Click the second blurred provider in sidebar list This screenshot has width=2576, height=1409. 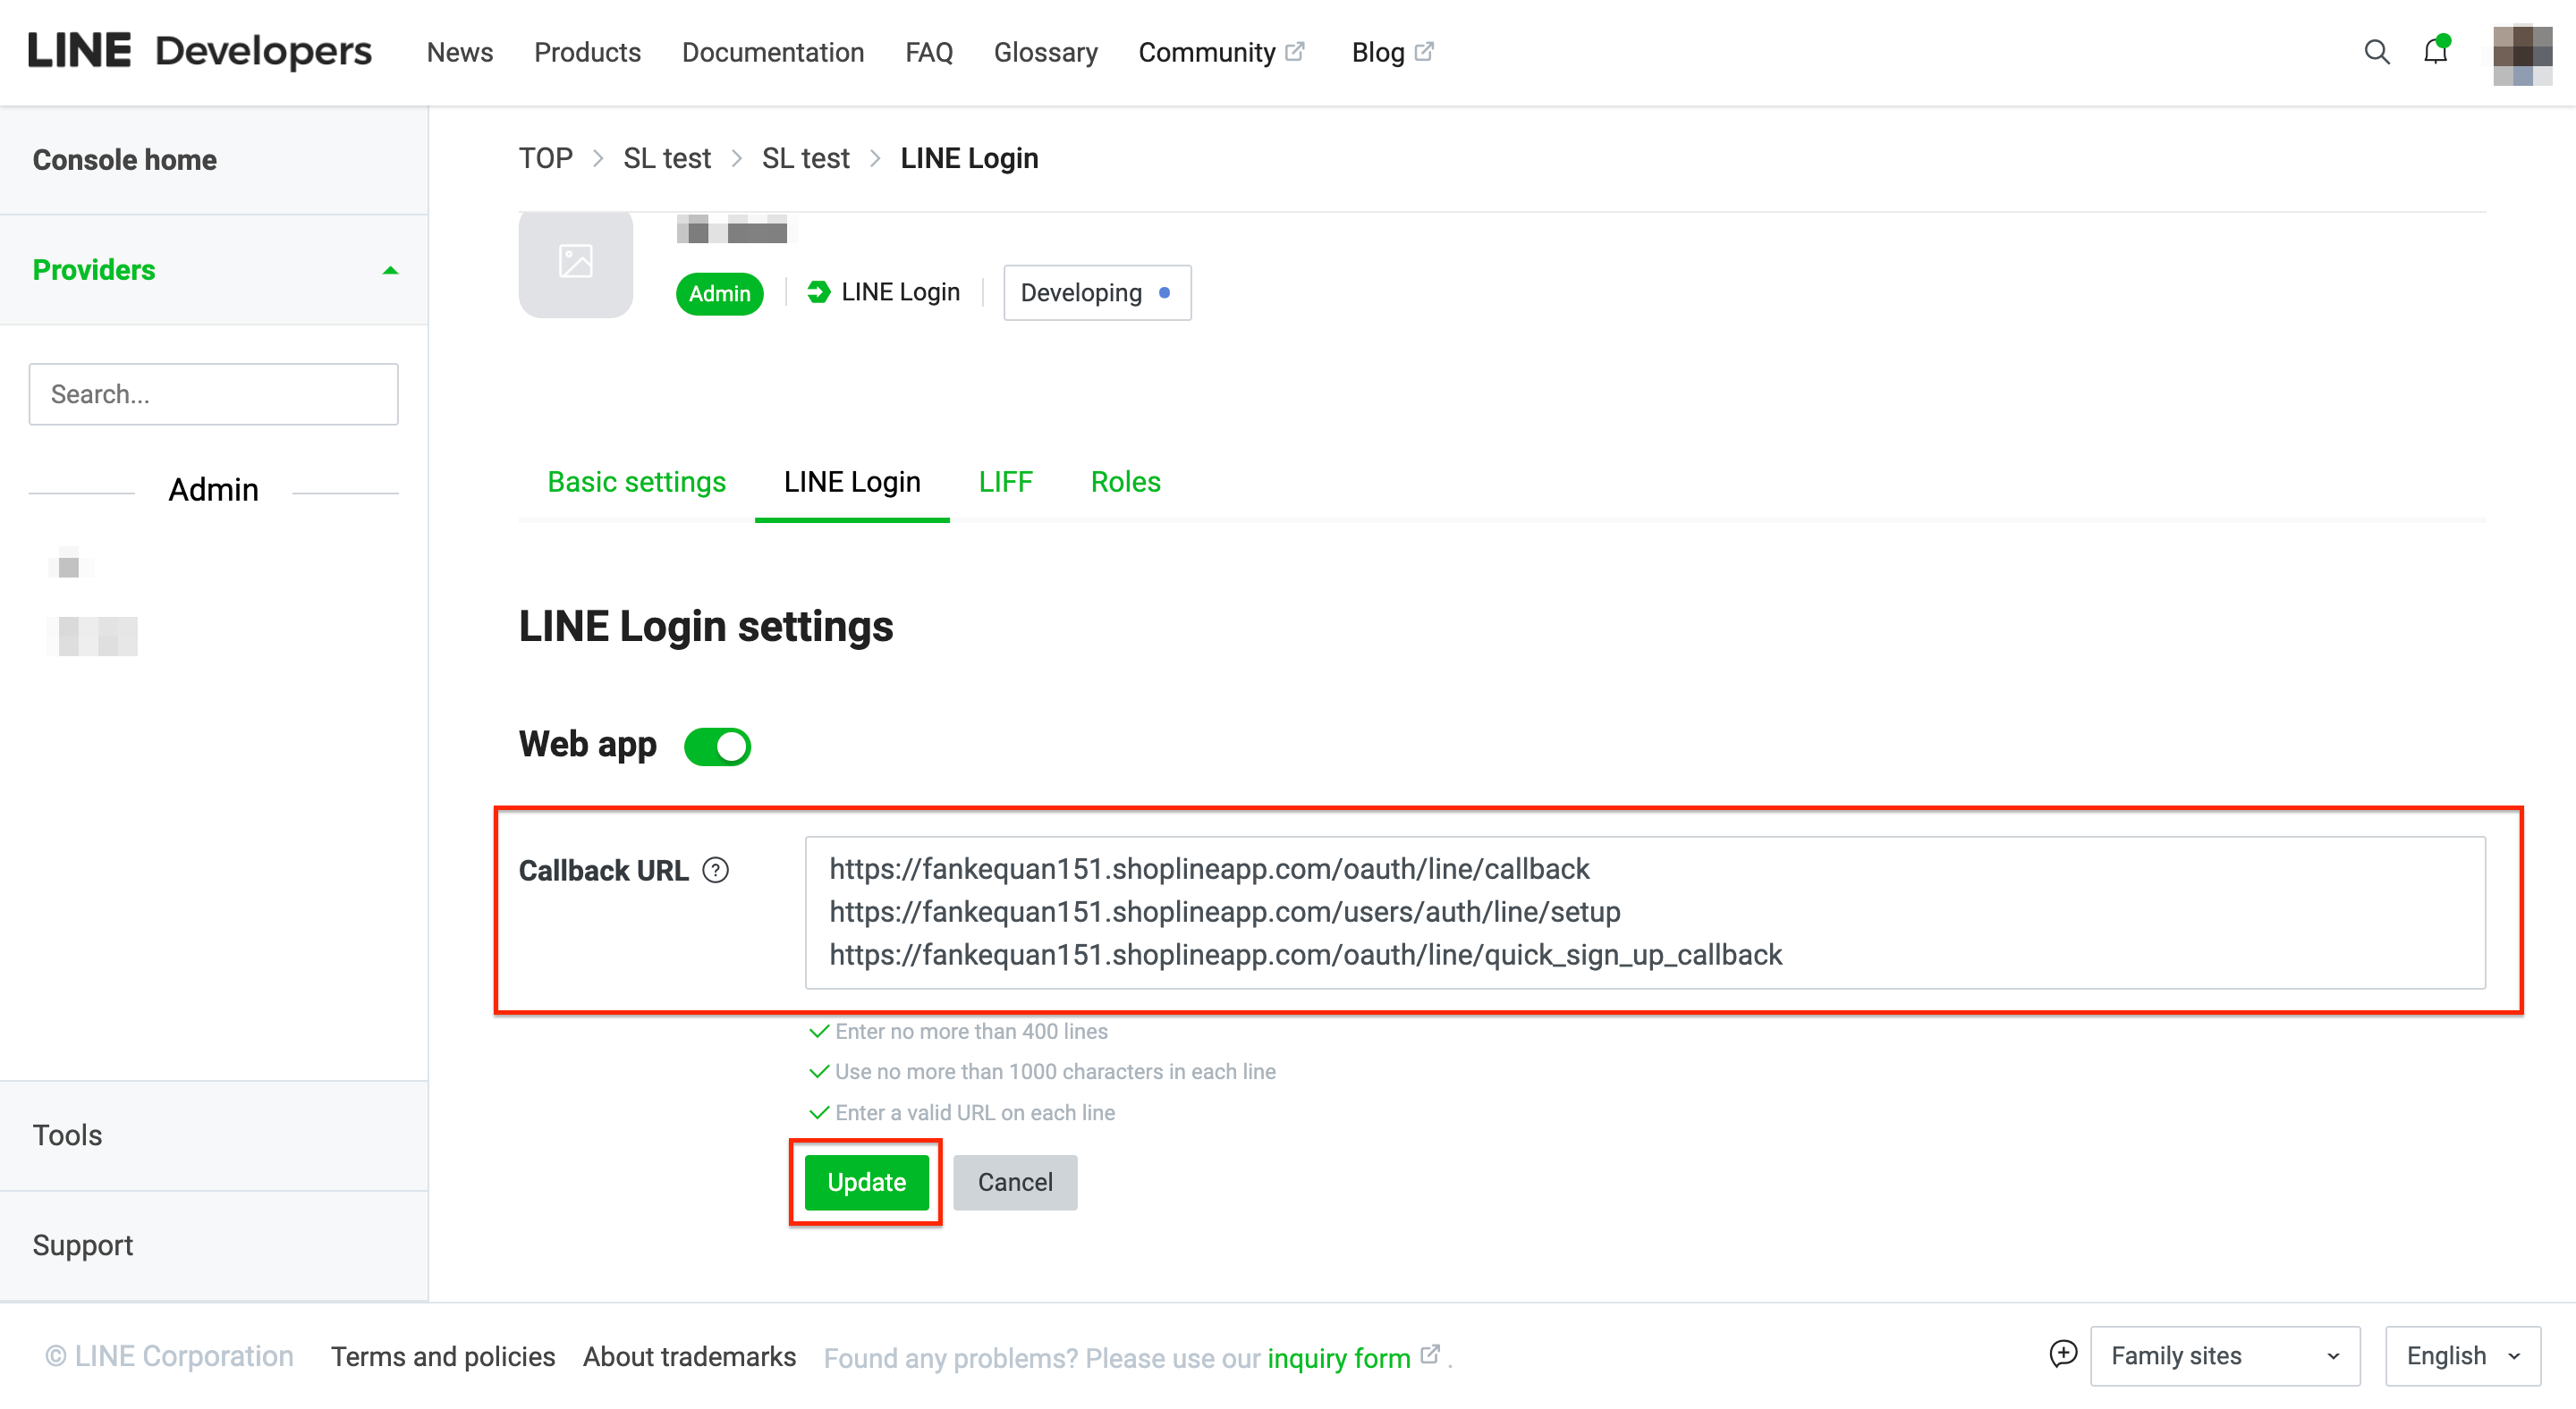point(93,636)
